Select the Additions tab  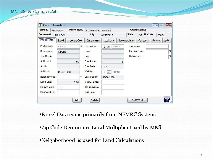[109, 40]
